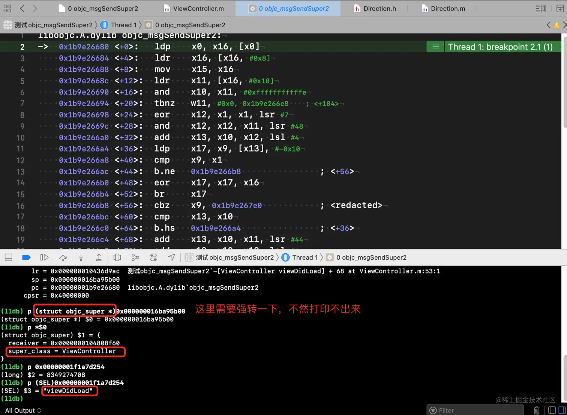Click '(long) $2 = 8349274708' output
Image resolution: width=567 pixels, height=415 pixels.
pos(43,375)
